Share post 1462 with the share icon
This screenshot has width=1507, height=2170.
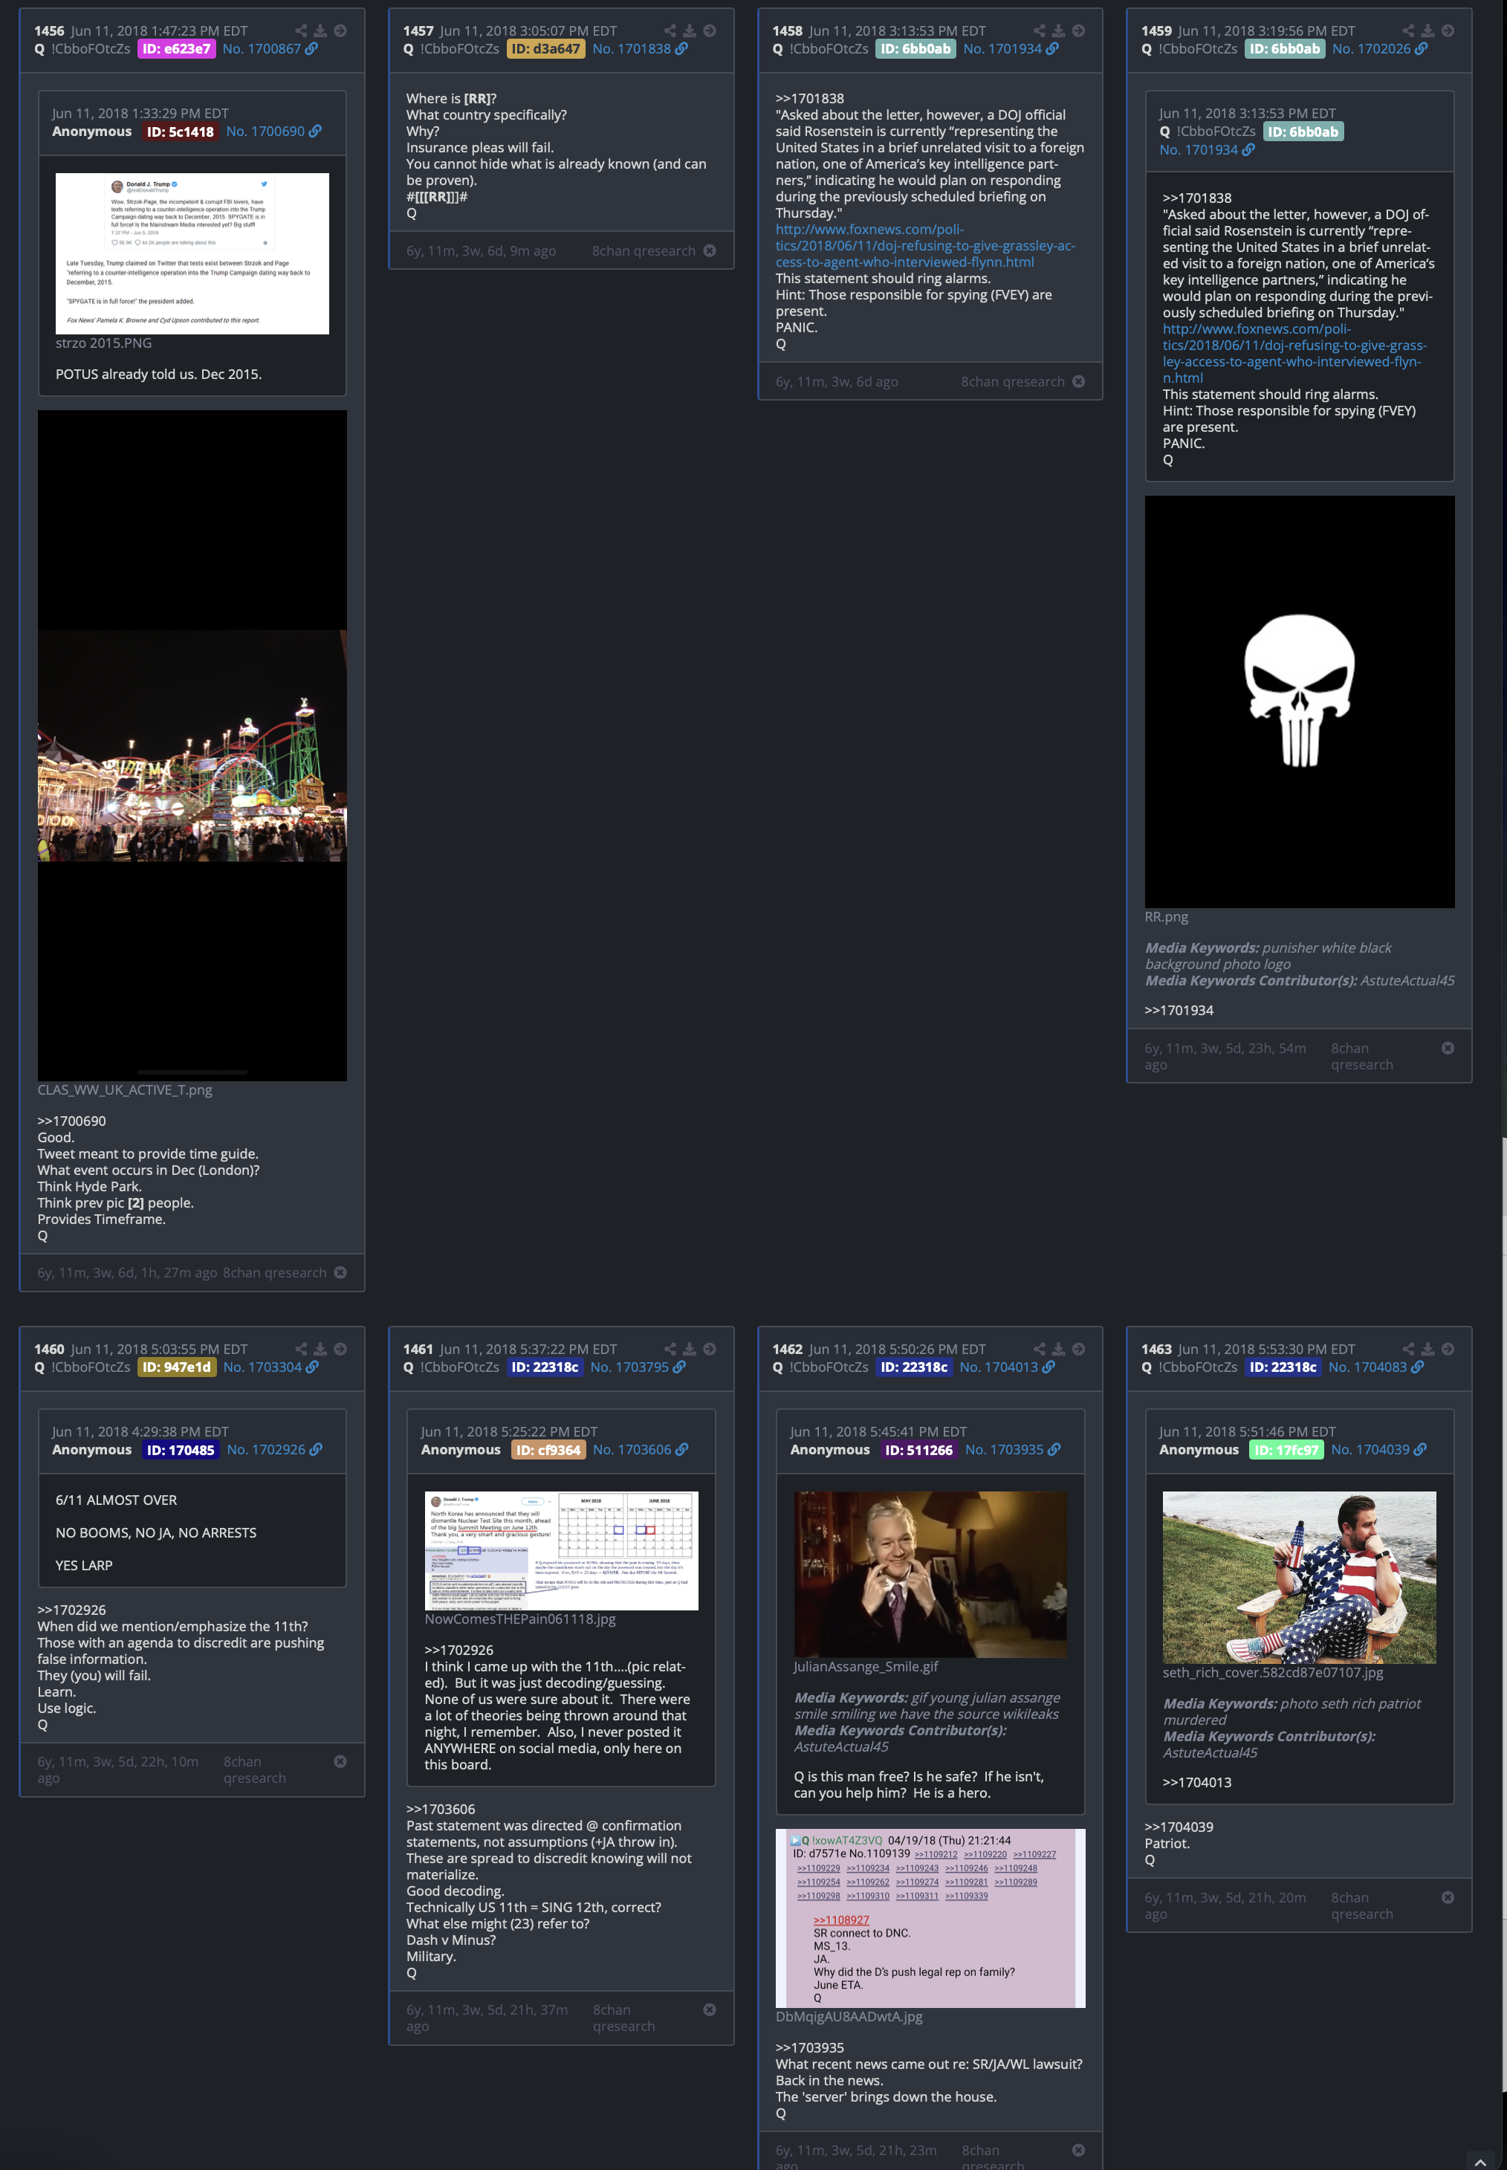pos(1040,1350)
